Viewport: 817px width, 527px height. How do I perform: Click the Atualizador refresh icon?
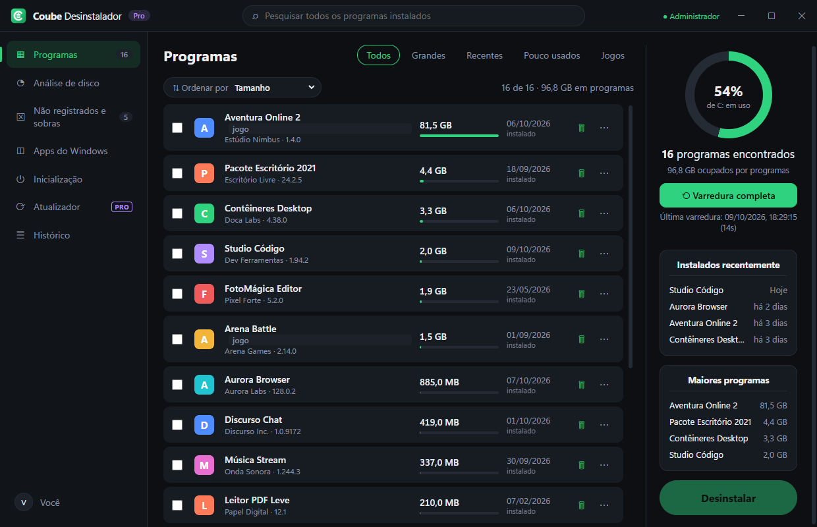point(20,207)
